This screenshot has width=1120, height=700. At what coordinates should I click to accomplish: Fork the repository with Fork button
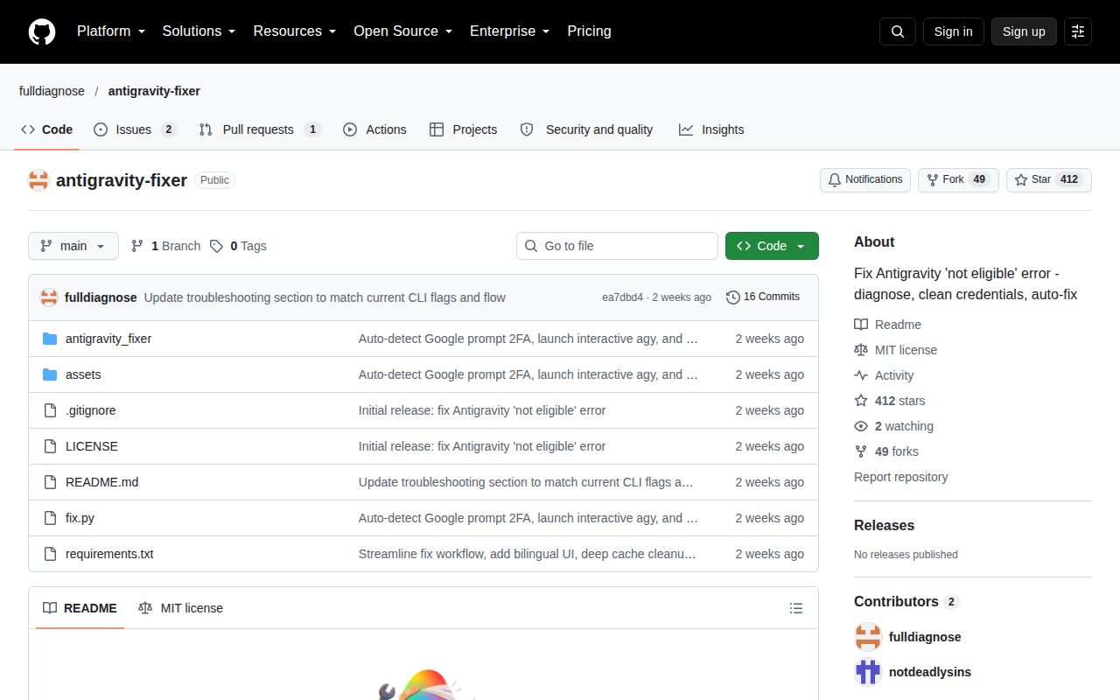pos(958,179)
